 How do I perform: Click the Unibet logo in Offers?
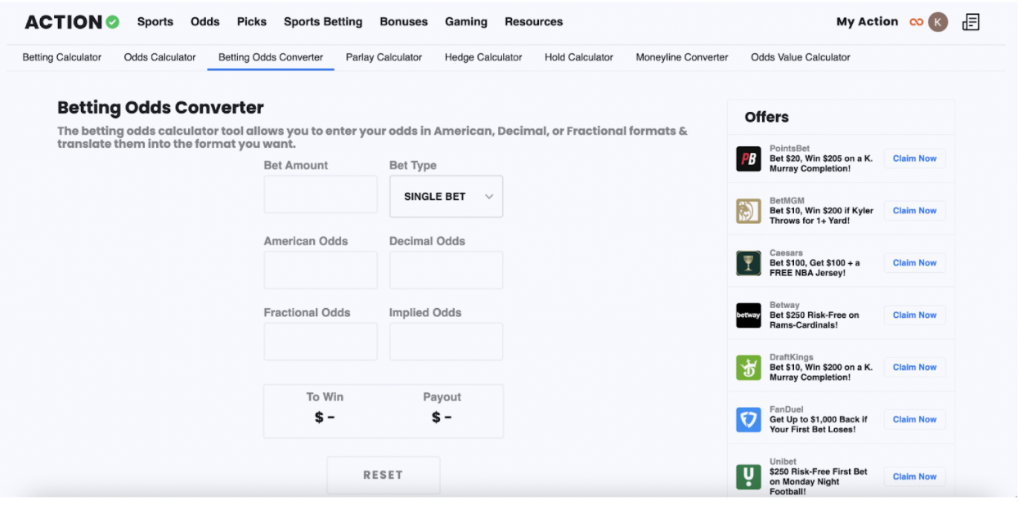(748, 476)
